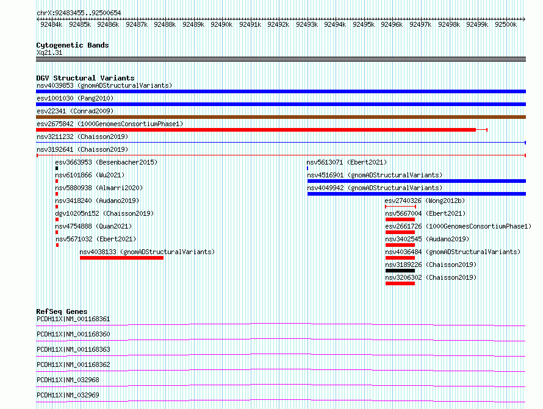Click the red bar under nsv3206302
The width and height of the screenshot is (543, 409).
pos(400,283)
